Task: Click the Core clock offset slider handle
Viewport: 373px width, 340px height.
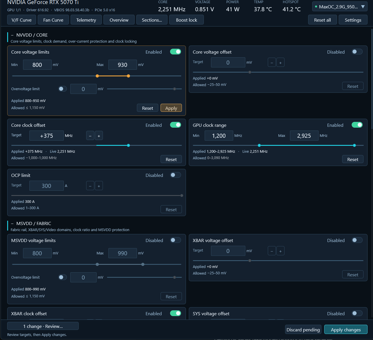Action: click(x=129, y=146)
